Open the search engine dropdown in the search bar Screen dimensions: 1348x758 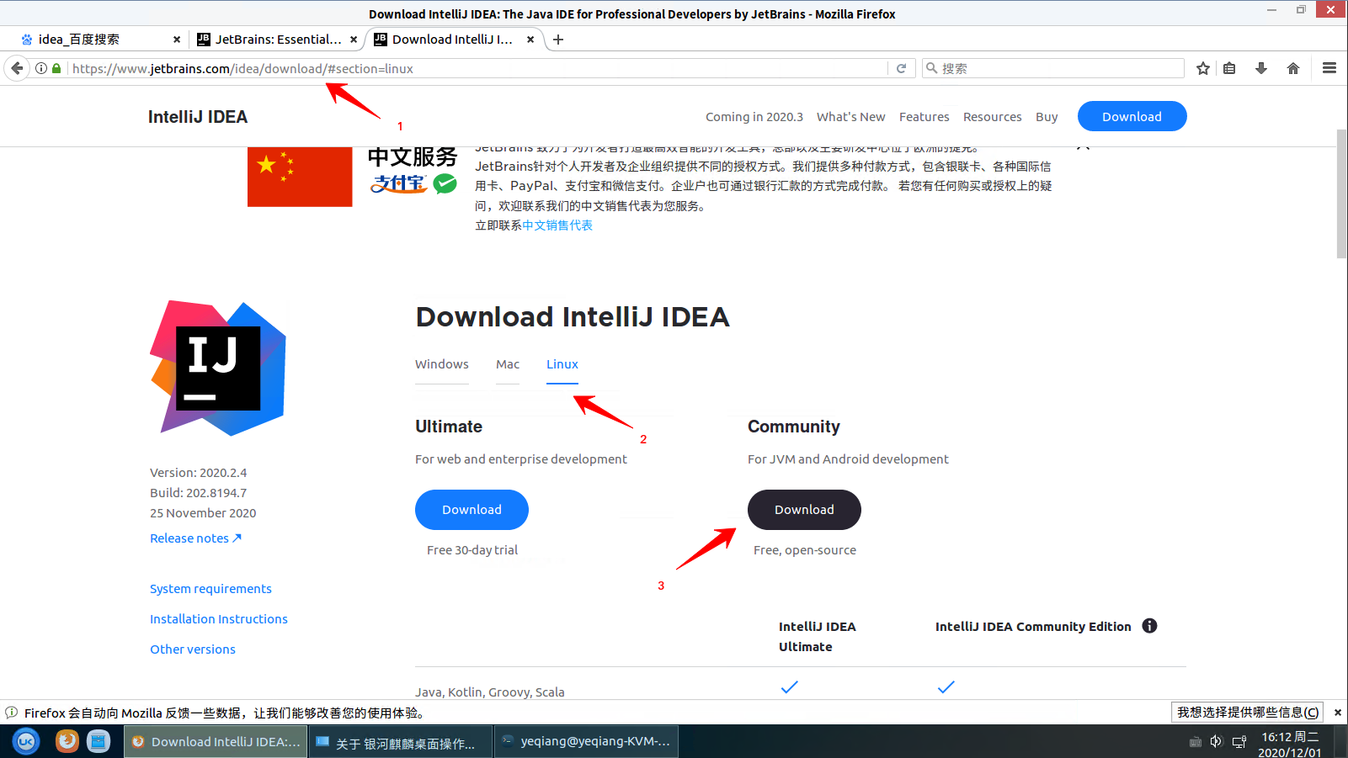click(930, 68)
